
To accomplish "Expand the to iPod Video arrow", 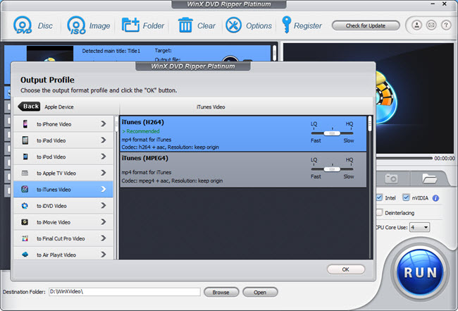I will pos(104,157).
